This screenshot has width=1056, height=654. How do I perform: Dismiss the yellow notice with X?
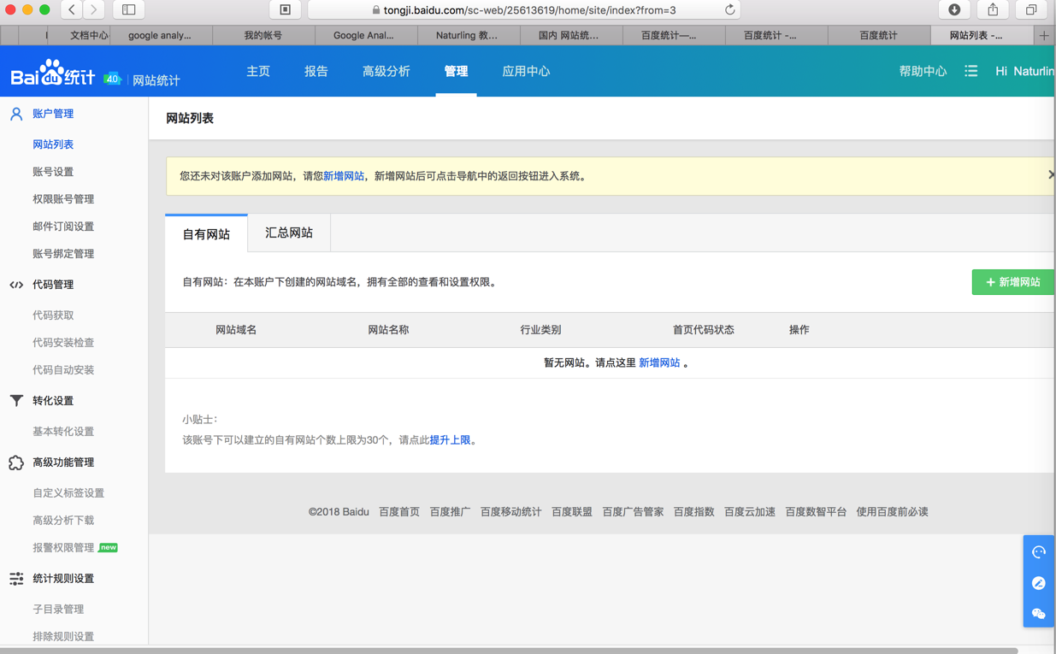pos(1051,174)
